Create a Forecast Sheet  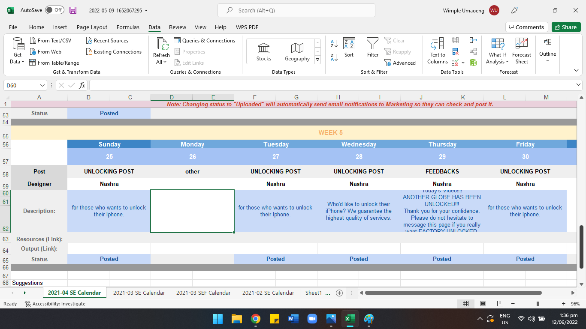point(522,51)
